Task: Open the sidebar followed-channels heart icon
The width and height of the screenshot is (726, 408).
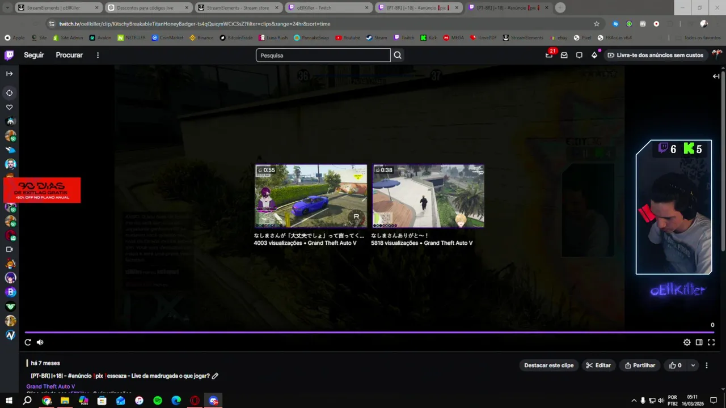Action: 10,107
